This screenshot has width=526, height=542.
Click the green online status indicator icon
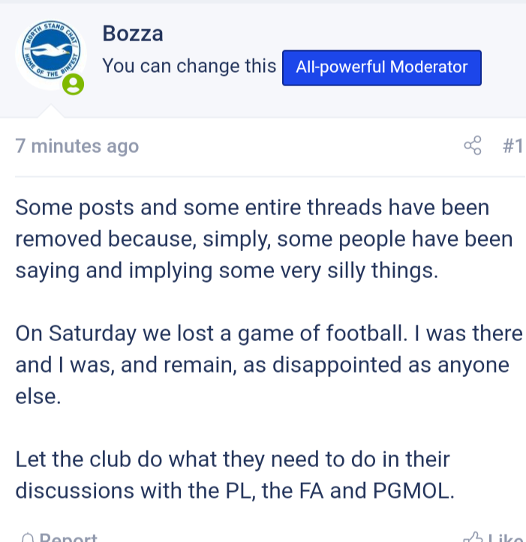point(73,84)
